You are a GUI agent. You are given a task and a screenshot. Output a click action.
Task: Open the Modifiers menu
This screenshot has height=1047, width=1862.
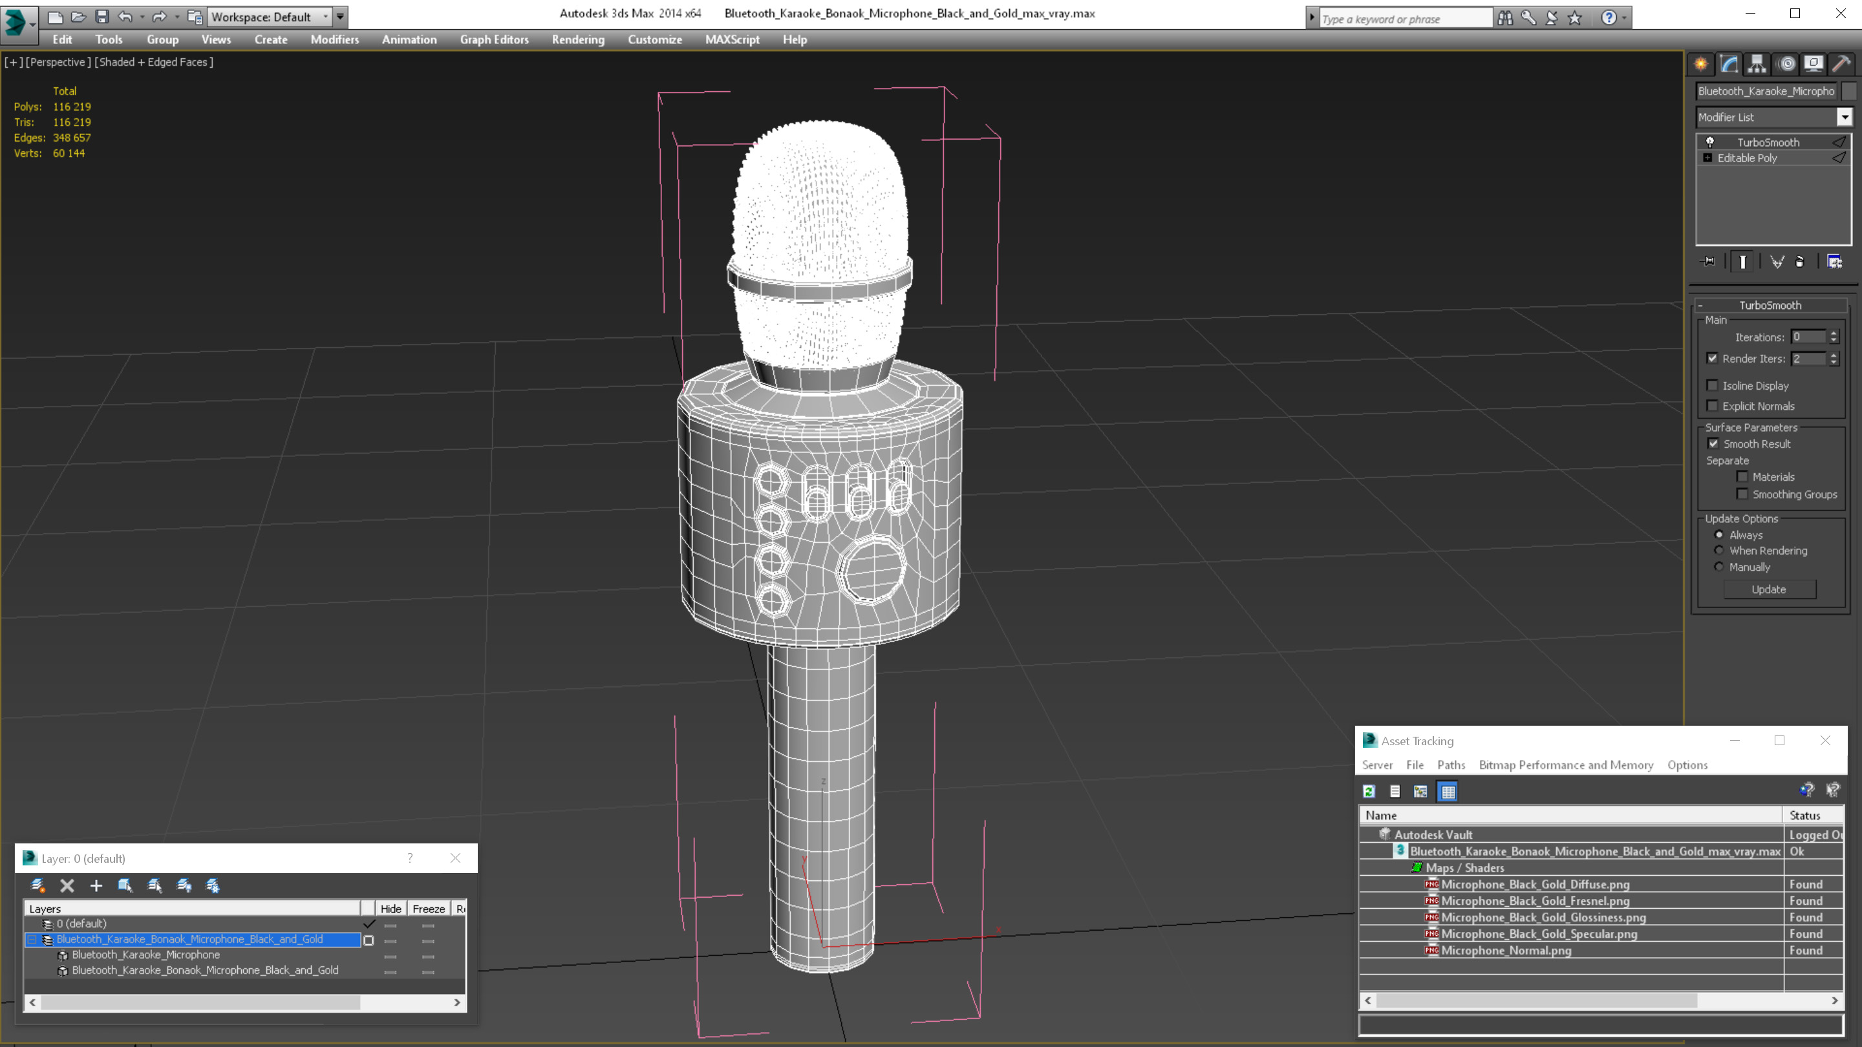pyautogui.click(x=335, y=39)
